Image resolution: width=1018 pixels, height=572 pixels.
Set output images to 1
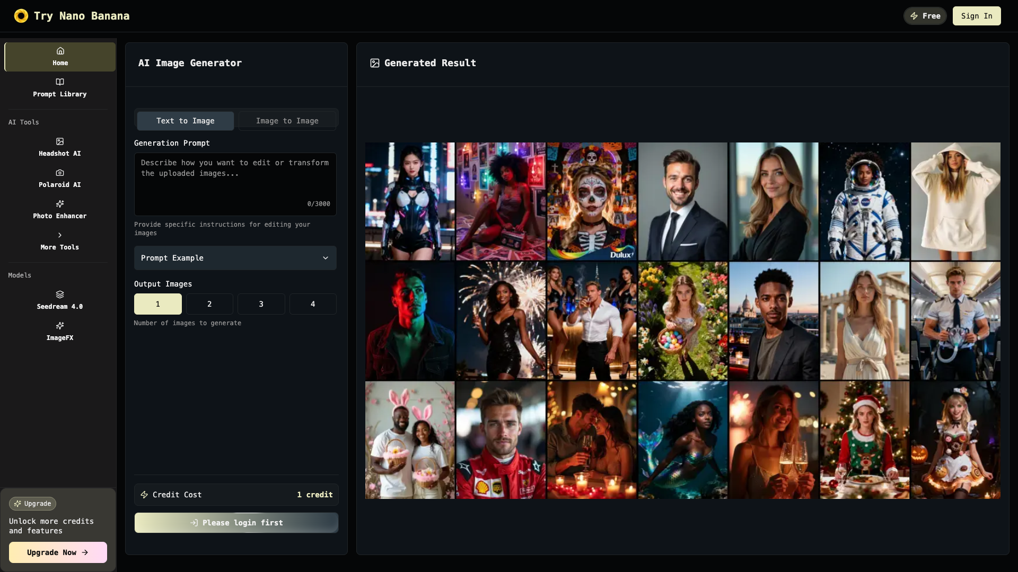157,304
